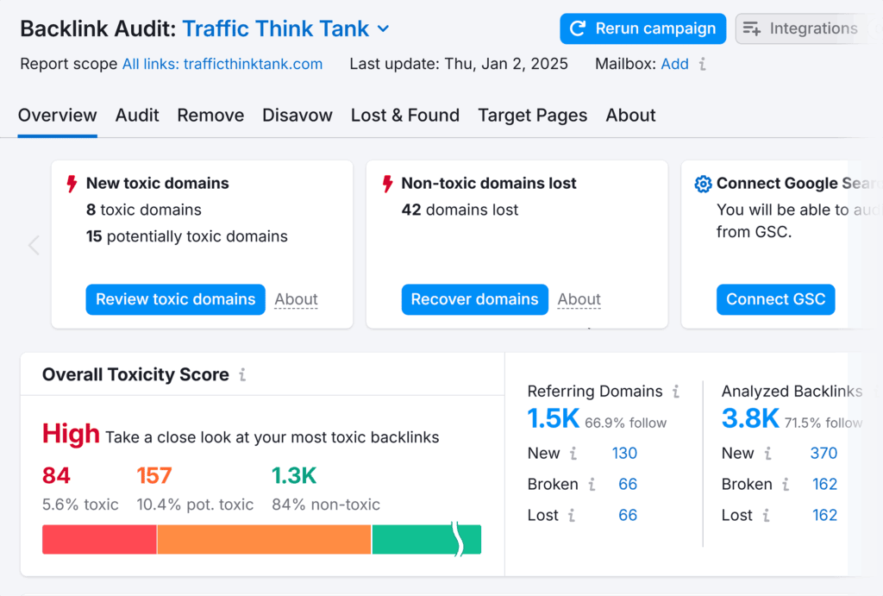Click info icon next to Mailbox Add

(703, 64)
